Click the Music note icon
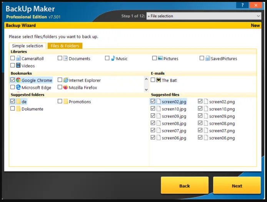This screenshot has width=267, height=202. 113,58
